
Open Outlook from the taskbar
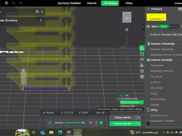click(x=43, y=132)
